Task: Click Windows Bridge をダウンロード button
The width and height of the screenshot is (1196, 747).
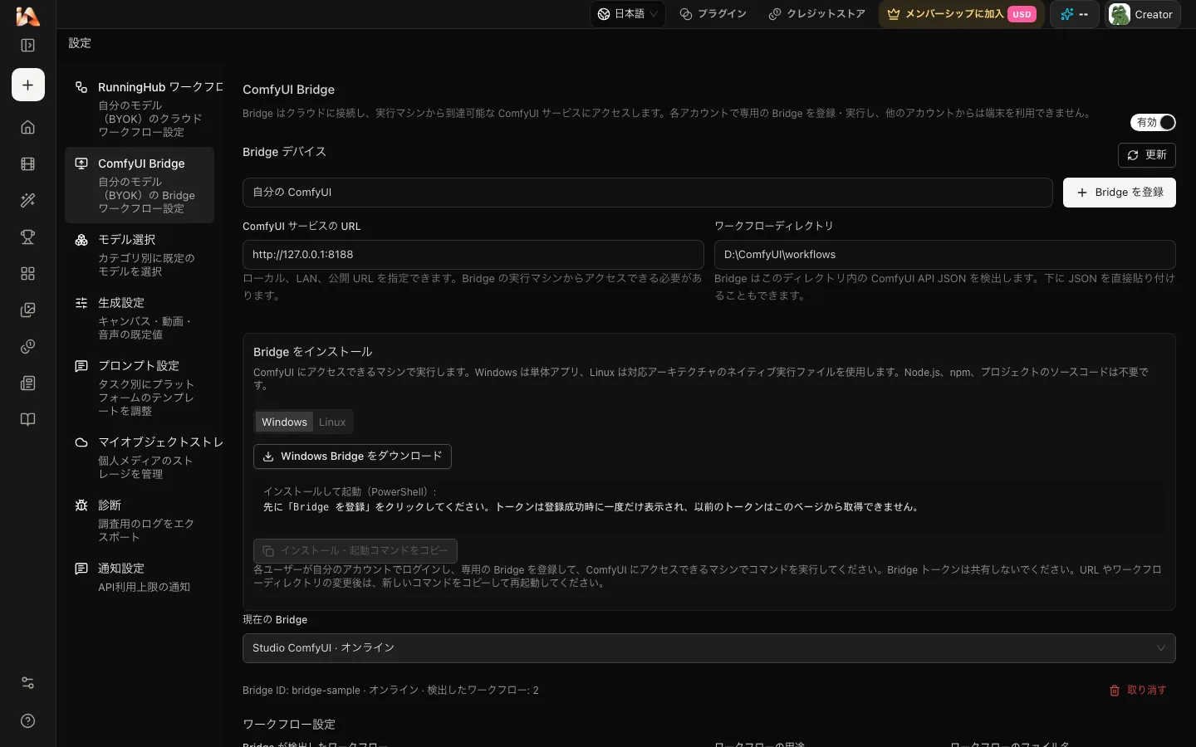Action: click(352, 456)
